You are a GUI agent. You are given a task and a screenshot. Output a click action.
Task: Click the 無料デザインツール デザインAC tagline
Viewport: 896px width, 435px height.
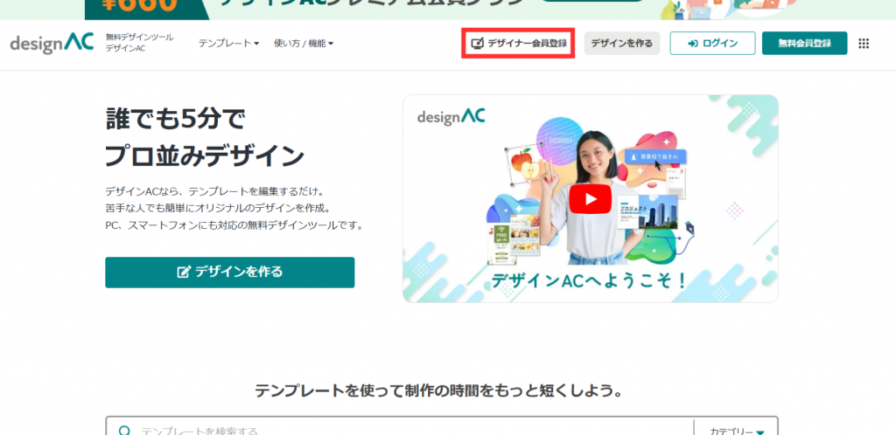(x=139, y=43)
